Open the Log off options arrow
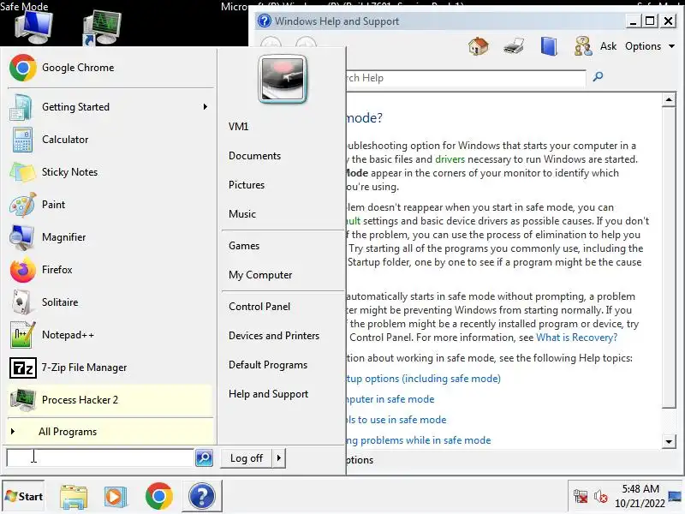685x514 pixels. [279, 458]
